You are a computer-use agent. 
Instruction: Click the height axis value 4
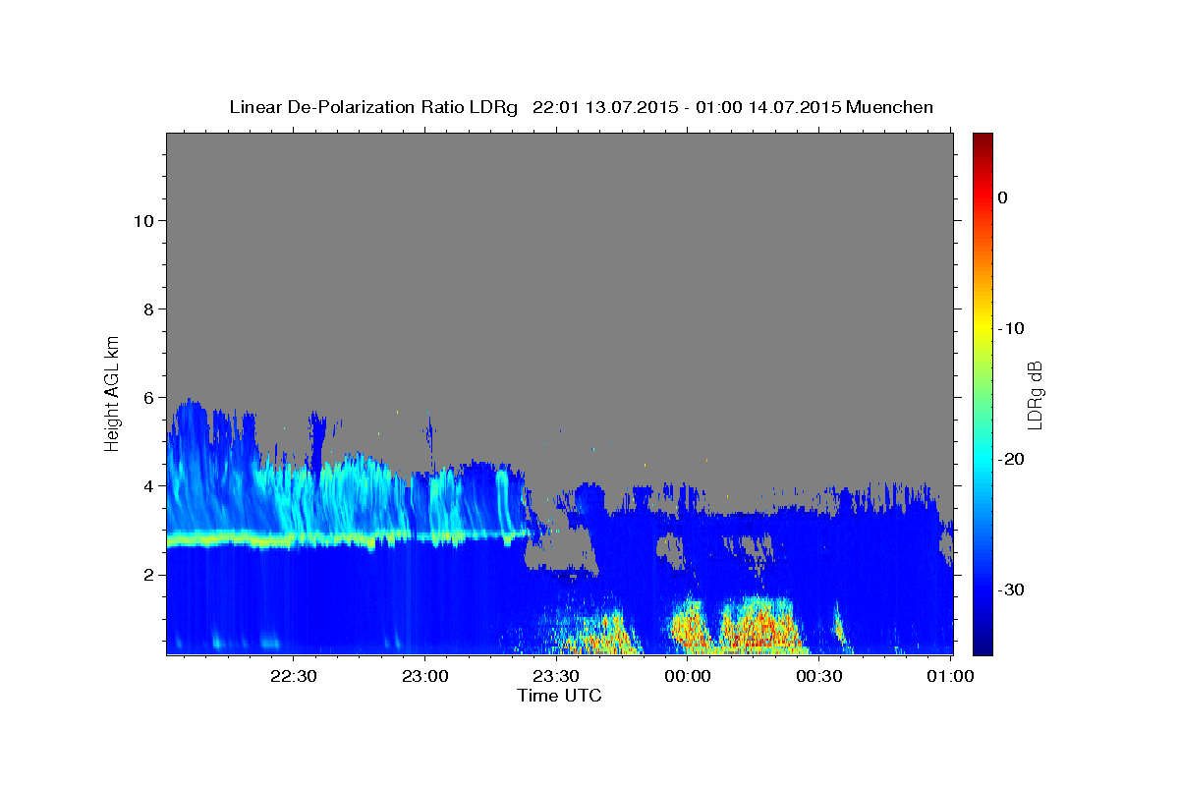148,485
